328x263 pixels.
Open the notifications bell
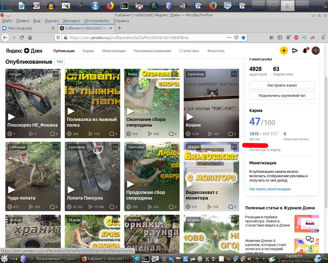click(305, 51)
